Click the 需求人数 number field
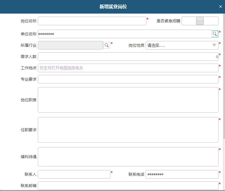This screenshot has width=225, height=191. (128, 57)
